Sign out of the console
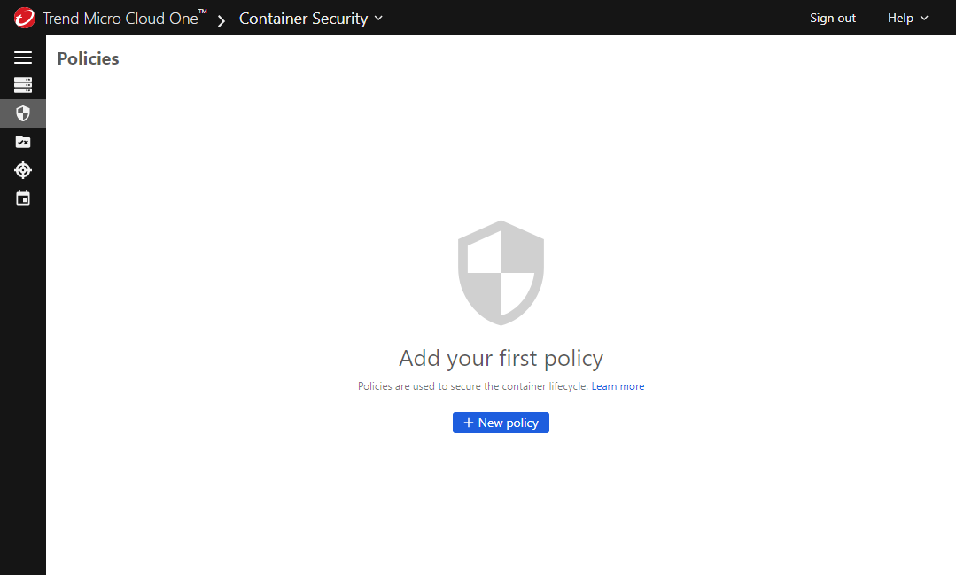The width and height of the screenshot is (956, 575). pyautogui.click(x=833, y=18)
